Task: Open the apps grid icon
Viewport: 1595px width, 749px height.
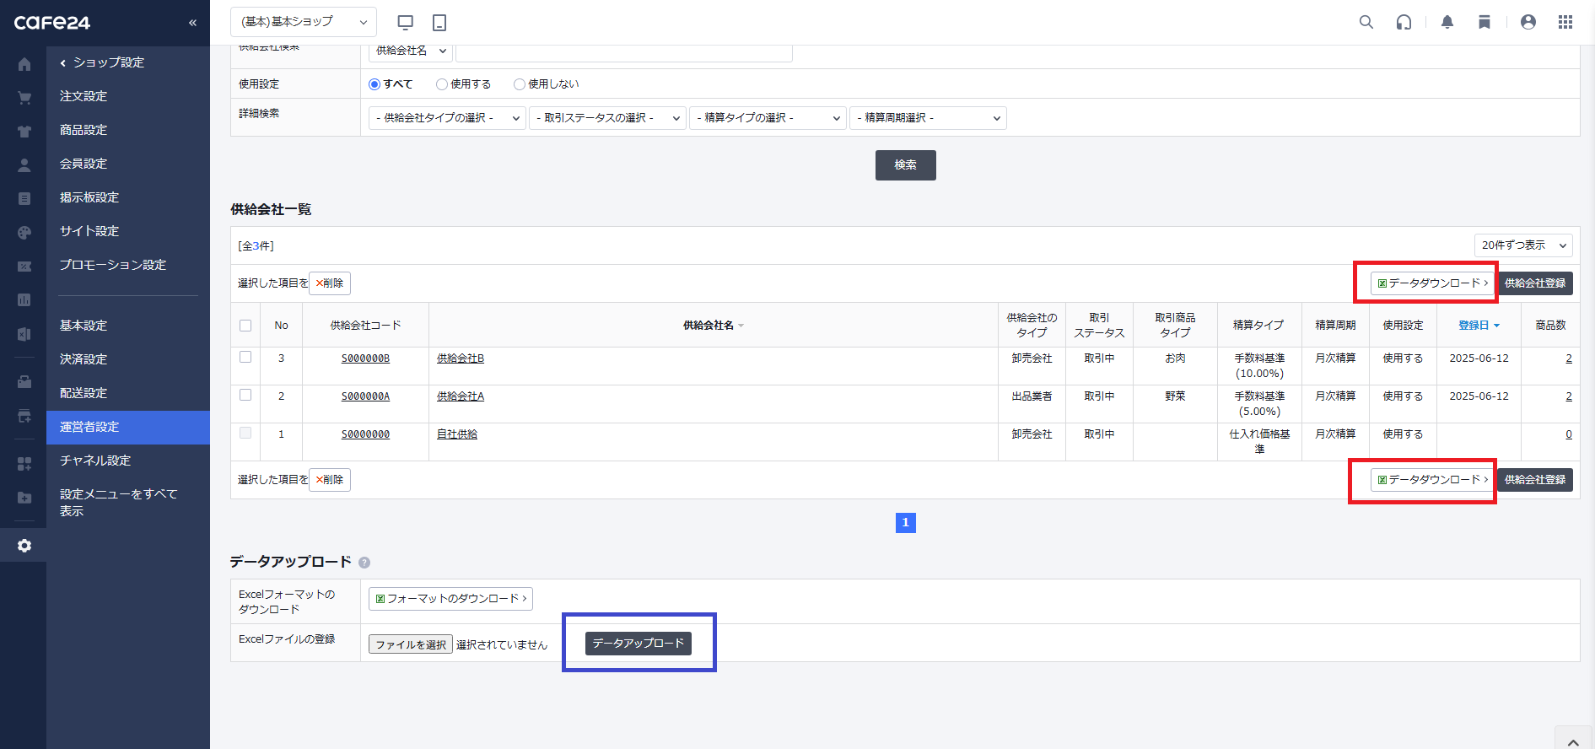Action: pyautogui.click(x=1565, y=22)
